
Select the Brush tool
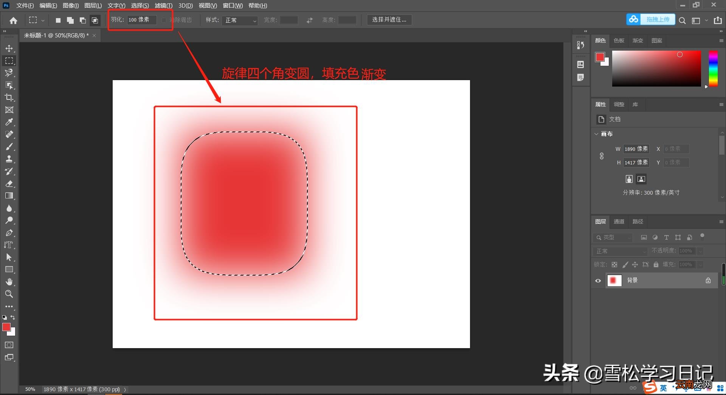(x=9, y=147)
